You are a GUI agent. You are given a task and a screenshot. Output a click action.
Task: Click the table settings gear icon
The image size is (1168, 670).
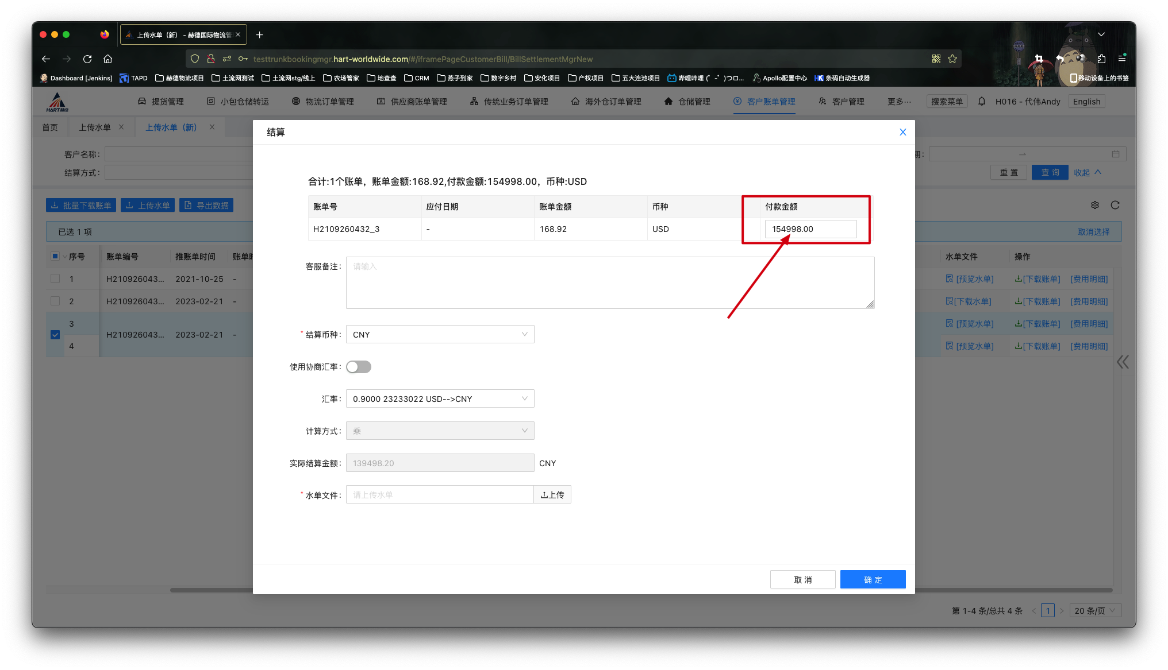[1095, 205]
